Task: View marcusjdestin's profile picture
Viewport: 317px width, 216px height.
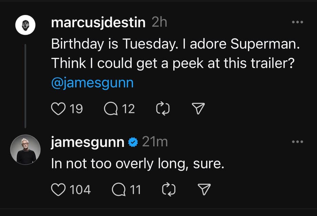Action: [x=26, y=26]
